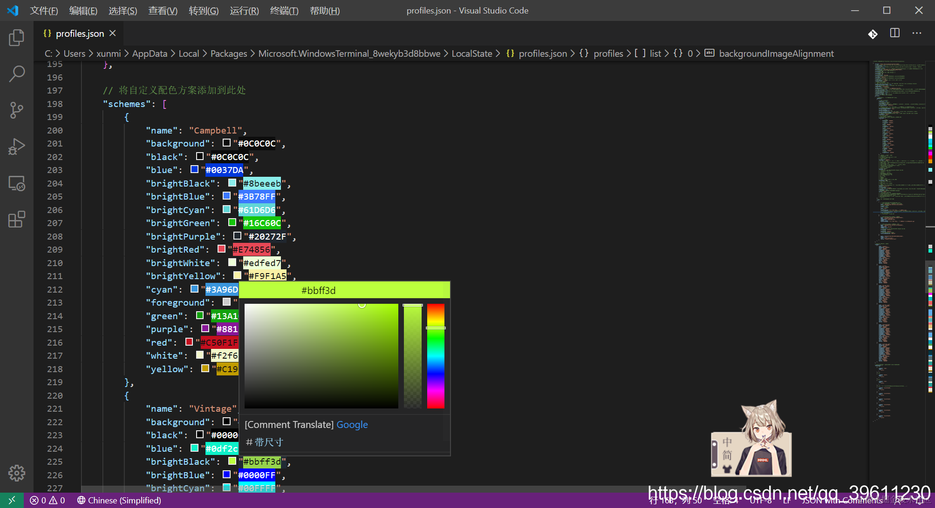The width and height of the screenshot is (935, 508).
Task: Click the remote window status bar icon
Action: tap(12, 500)
